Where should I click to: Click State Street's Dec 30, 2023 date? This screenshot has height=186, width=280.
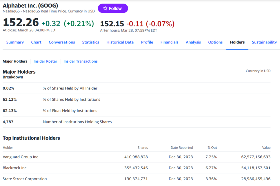pos(181,179)
